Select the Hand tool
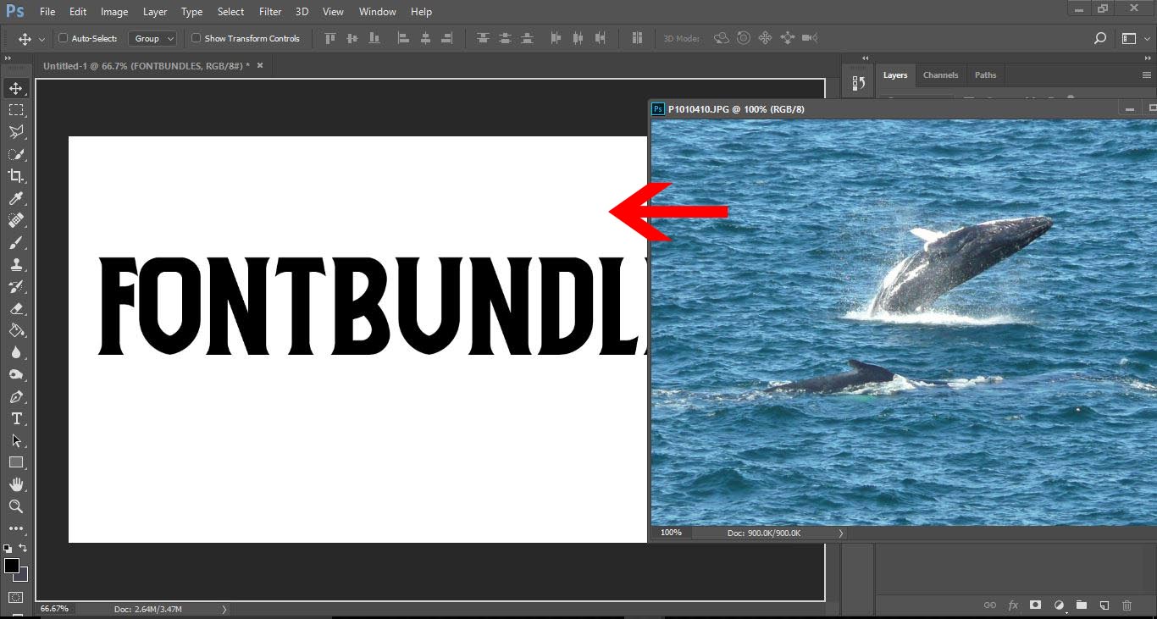 (x=15, y=484)
